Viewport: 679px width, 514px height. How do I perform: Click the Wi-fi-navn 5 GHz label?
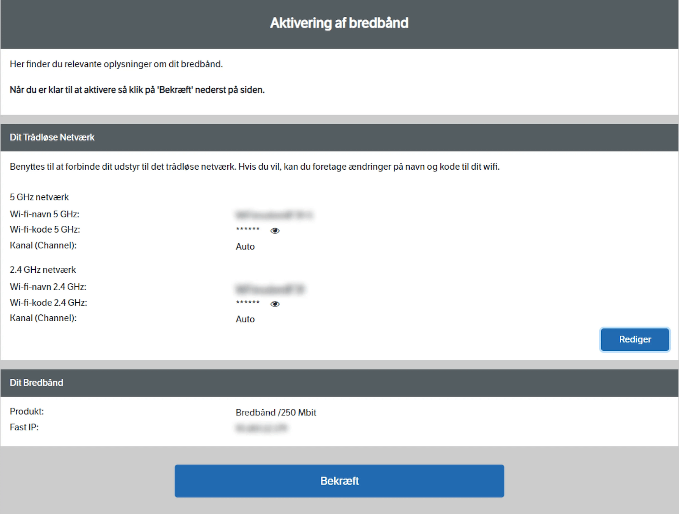click(x=44, y=214)
